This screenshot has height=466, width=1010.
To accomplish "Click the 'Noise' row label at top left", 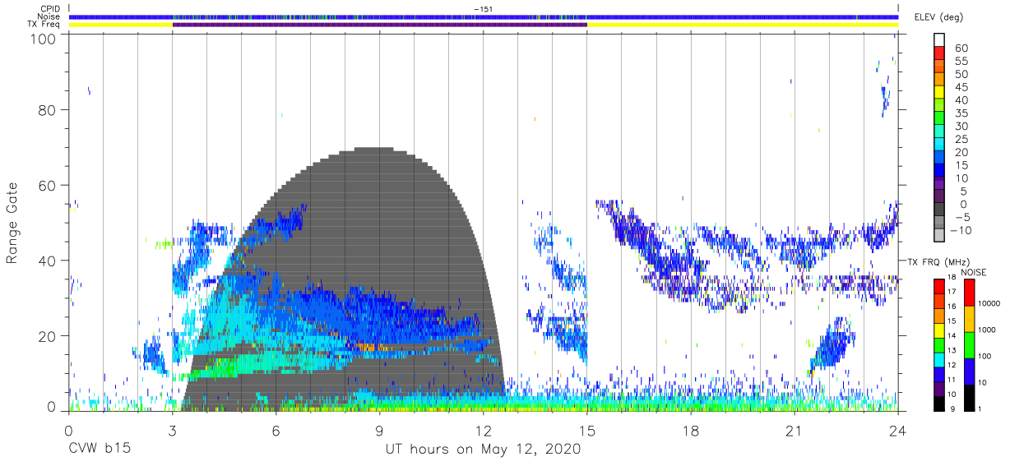I will 49,16.
